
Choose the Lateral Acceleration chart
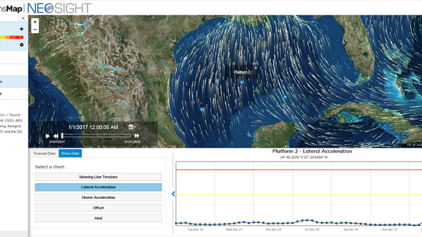coord(98,187)
